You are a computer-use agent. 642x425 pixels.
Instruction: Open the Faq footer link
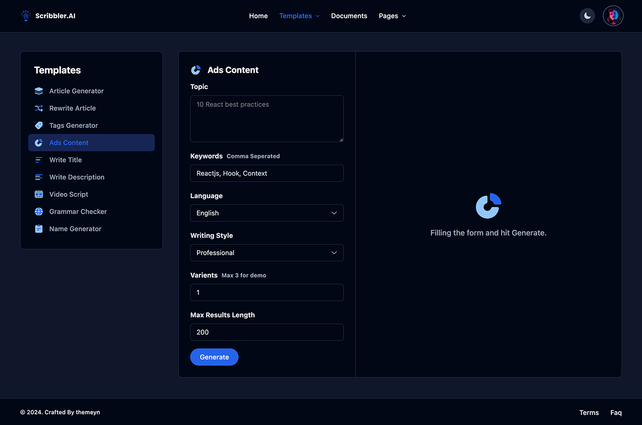(616, 413)
